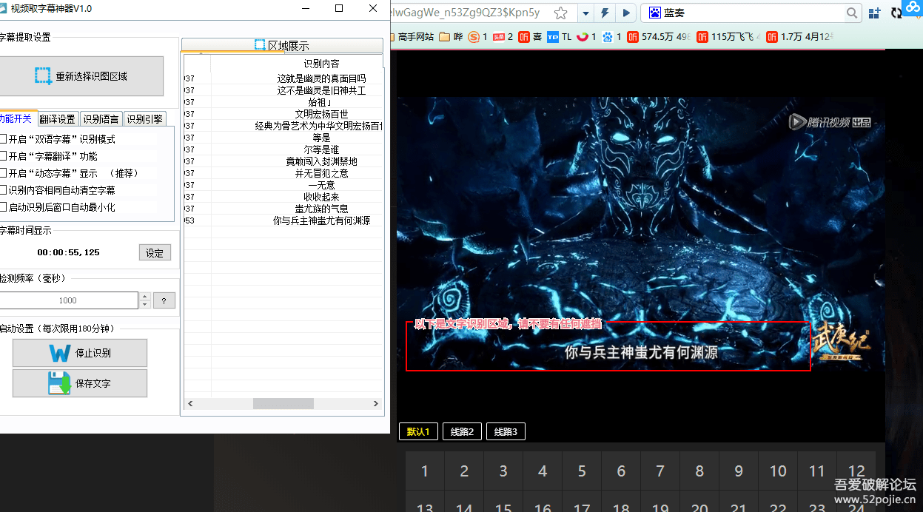Select episode 5 in the episode grid

[582, 471]
